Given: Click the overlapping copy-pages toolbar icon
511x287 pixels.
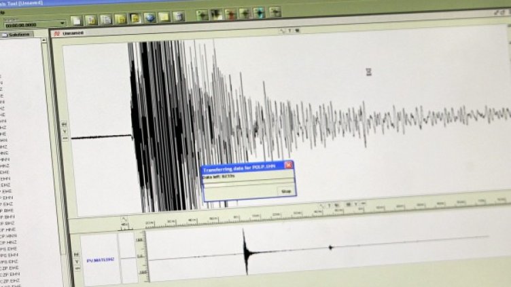Looking at the screenshot, I should [x=106, y=18].
